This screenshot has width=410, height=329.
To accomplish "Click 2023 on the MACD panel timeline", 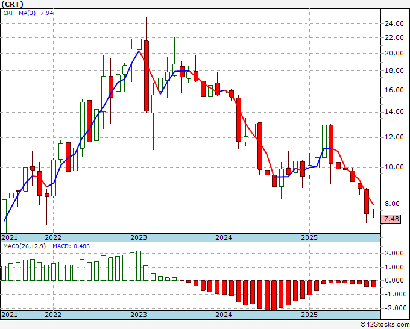I will point(139,315).
